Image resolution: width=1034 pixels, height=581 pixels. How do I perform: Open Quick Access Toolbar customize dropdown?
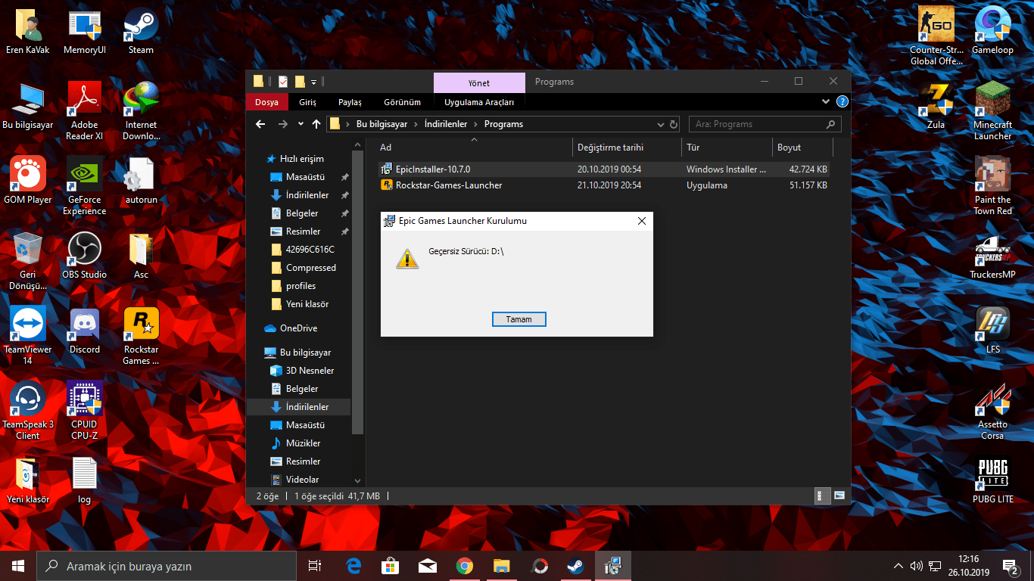click(314, 82)
